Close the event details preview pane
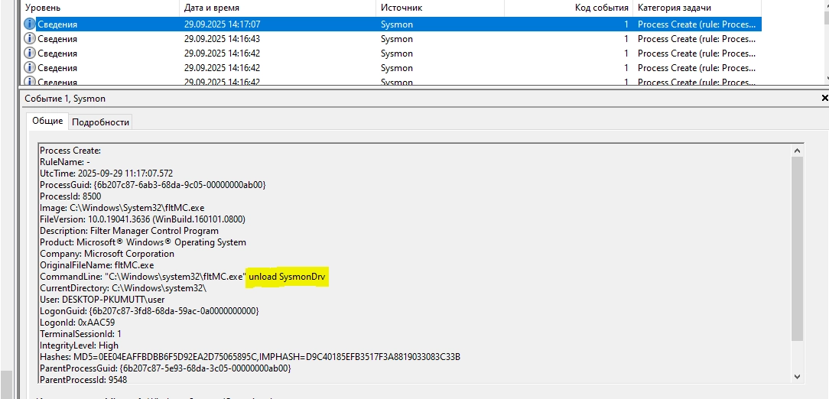829x399 pixels. (x=824, y=99)
